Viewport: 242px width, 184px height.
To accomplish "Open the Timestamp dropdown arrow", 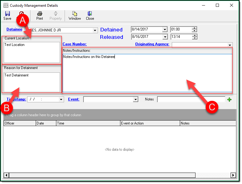I will pos(61,100).
